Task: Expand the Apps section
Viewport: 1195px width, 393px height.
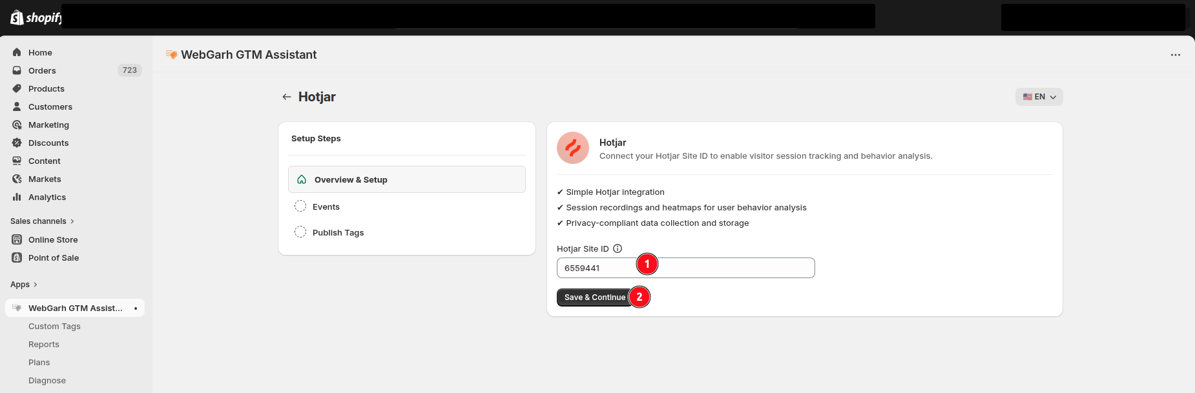Action: [x=24, y=285]
